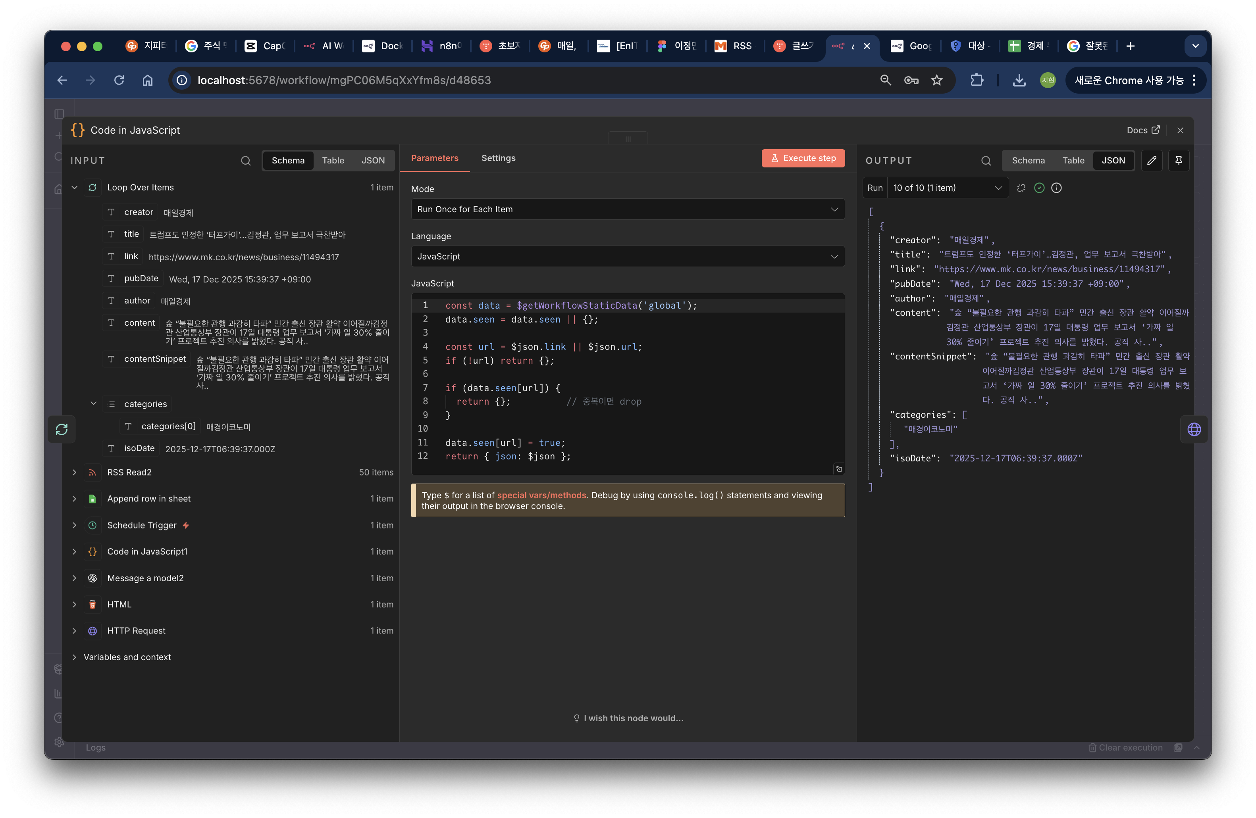The width and height of the screenshot is (1256, 818).
Task: Bookmark page with star icon
Action: click(x=937, y=80)
